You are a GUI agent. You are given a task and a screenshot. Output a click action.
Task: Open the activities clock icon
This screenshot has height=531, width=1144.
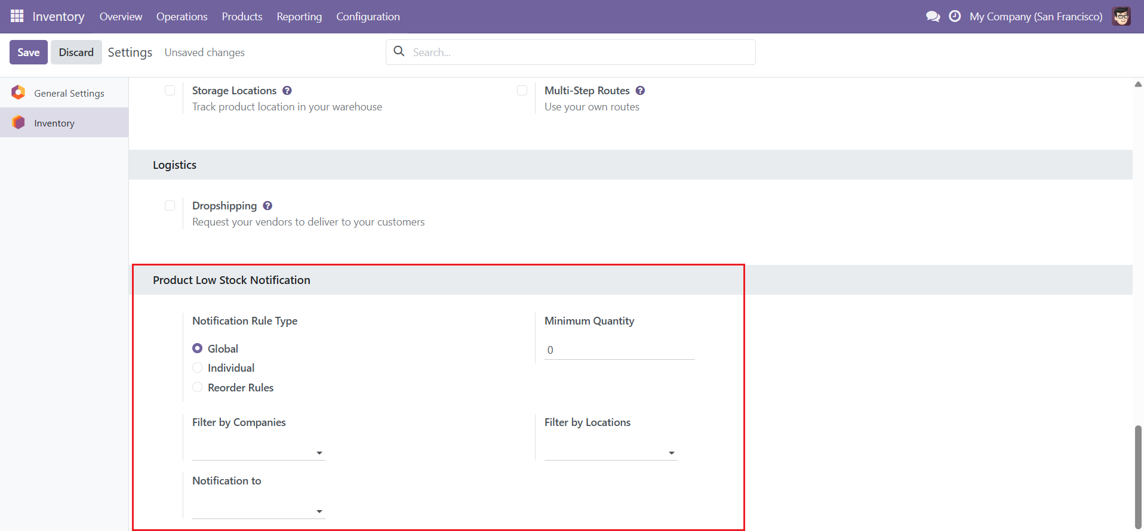point(955,17)
